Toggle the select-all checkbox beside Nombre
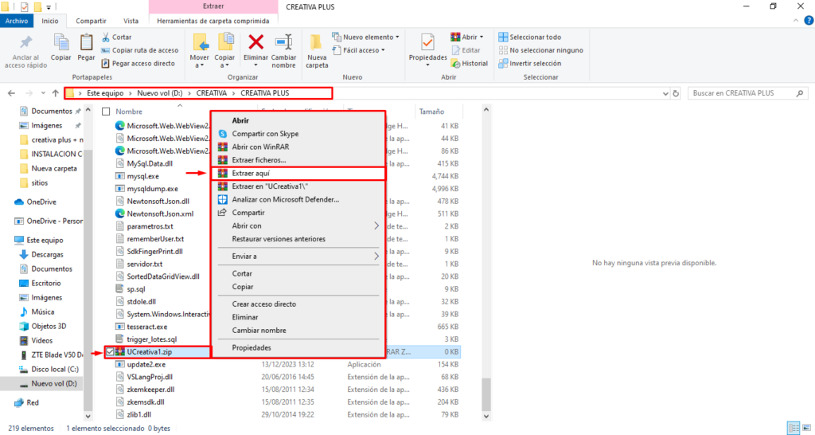 point(106,112)
